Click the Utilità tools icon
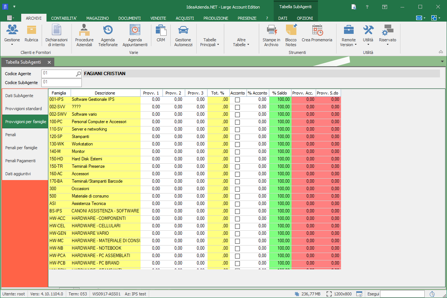This screenshot has width=447, height=298. pos(368,30)
